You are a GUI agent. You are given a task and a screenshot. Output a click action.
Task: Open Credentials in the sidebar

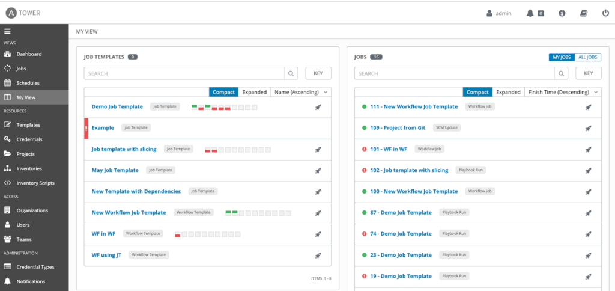tap(29, 139)
